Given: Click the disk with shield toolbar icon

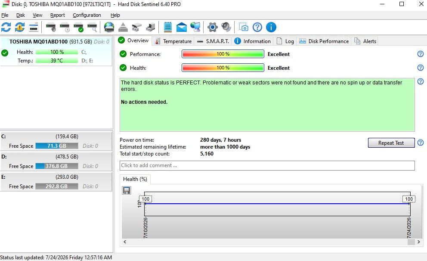Looking at the screenshot, I should (51, 27).
